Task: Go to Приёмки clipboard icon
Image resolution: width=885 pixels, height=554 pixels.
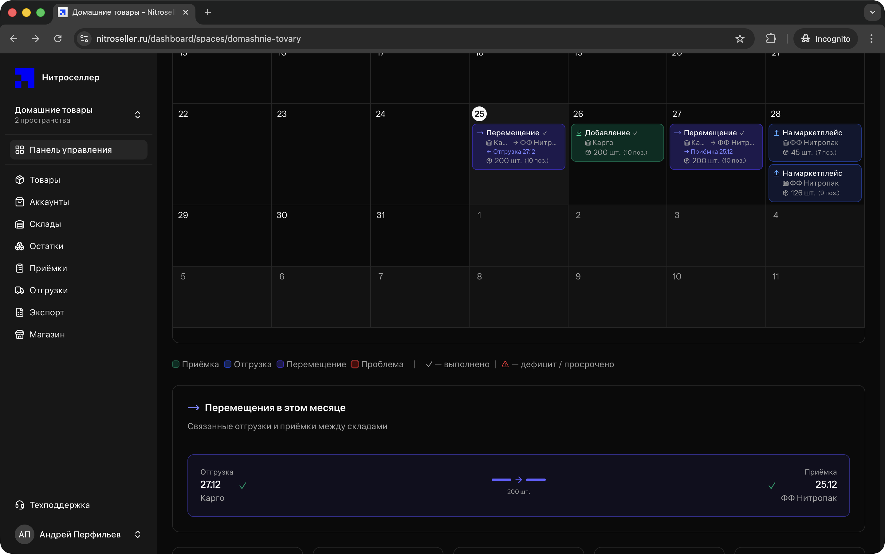Action: coord(19,268)
